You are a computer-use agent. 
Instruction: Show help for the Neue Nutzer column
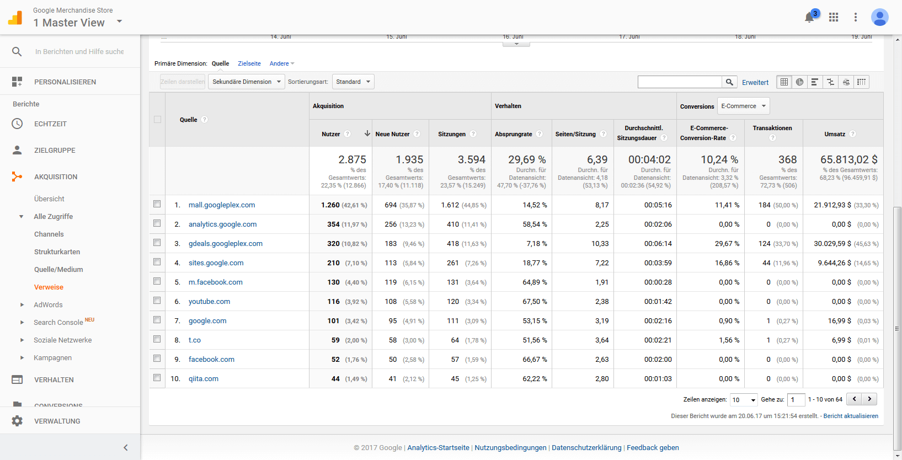[x=417, y=134]
